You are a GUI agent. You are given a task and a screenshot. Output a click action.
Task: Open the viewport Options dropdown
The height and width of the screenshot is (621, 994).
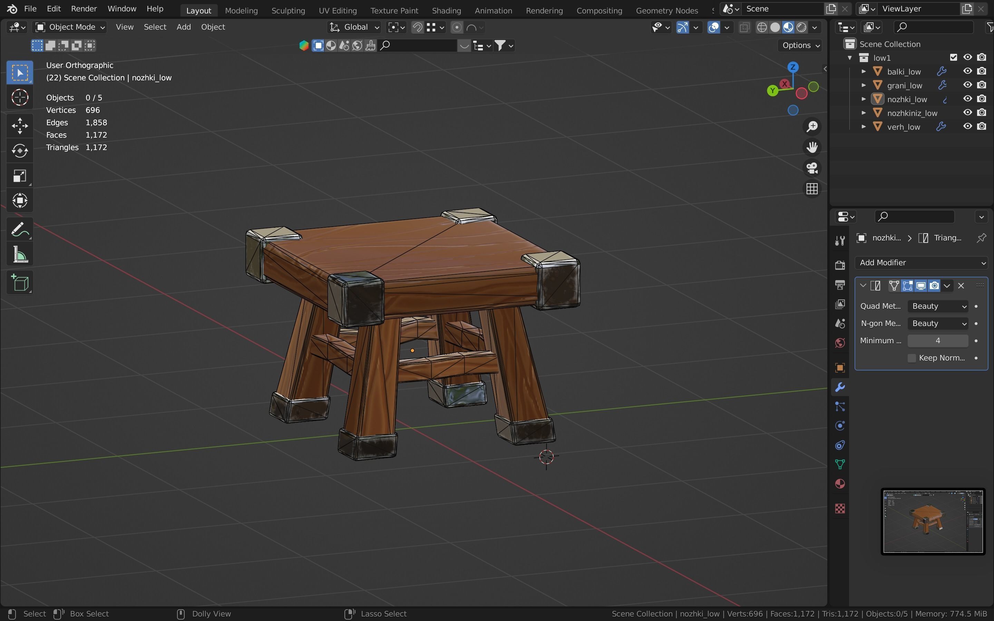point(799,46)
